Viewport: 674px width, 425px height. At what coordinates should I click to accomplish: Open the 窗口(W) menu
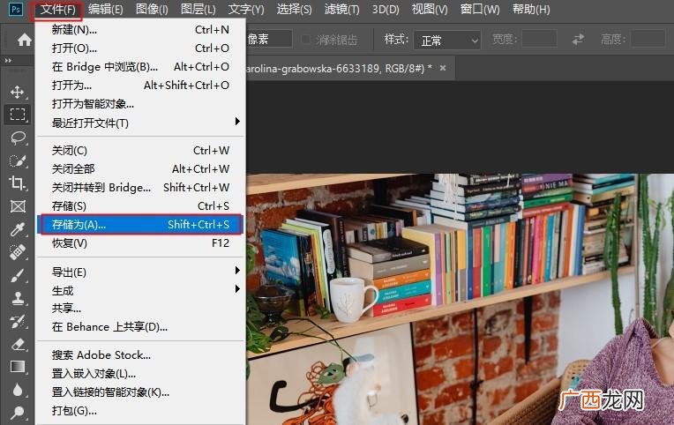click(480, 9)
